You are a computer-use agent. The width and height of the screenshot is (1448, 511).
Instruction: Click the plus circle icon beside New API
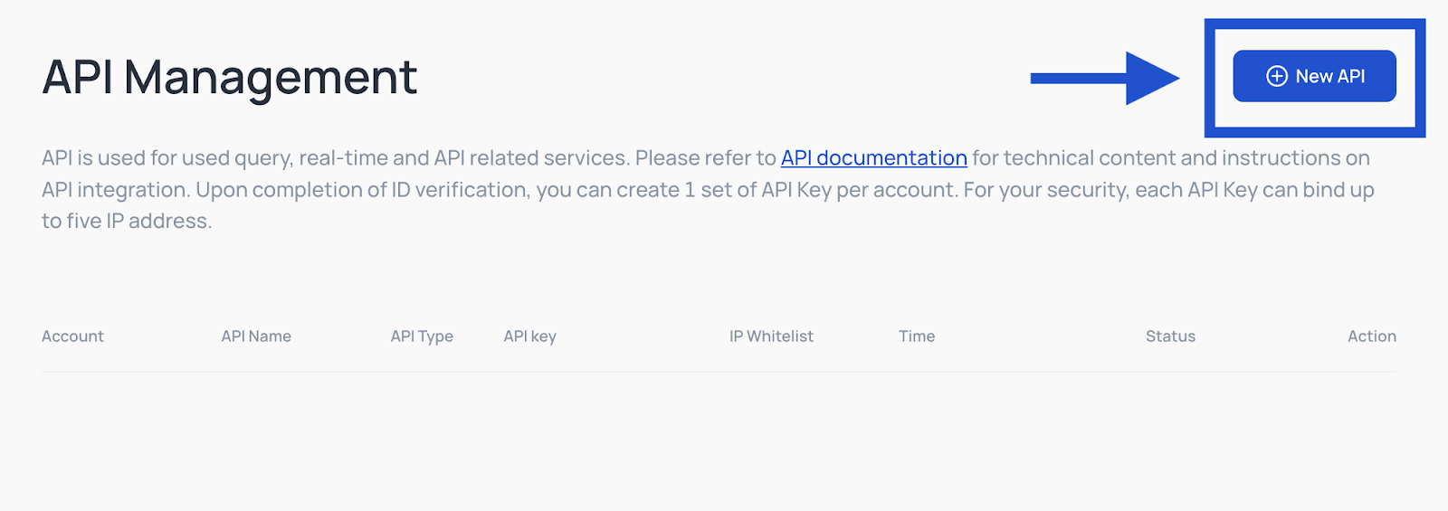pyautogui.click(x=1277, y=77)
